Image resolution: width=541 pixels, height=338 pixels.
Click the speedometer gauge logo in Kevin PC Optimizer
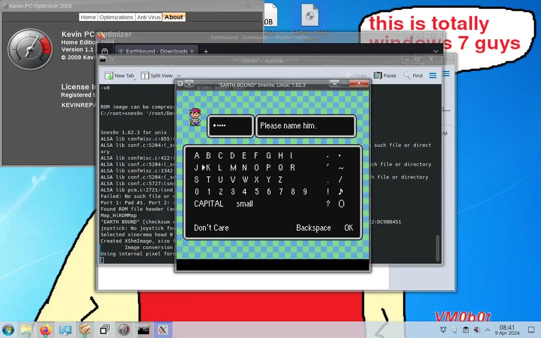(30, 49)
